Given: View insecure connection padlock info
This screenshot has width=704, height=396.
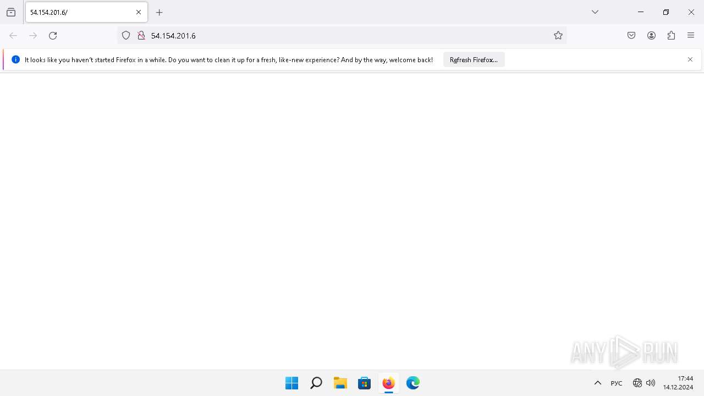Looking at the screenshot, I should (x=141, y=35).
